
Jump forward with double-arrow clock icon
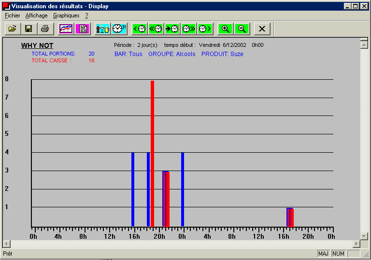(188, 29)
